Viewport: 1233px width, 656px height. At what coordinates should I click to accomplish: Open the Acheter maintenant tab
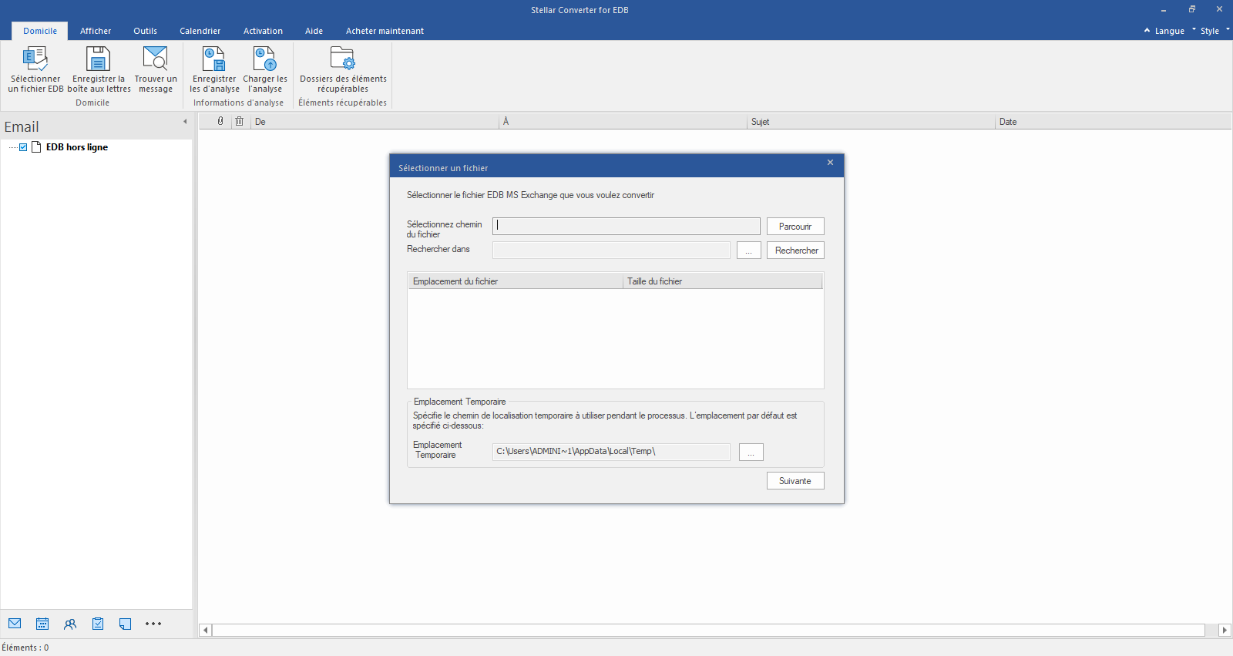pos(385,31)
